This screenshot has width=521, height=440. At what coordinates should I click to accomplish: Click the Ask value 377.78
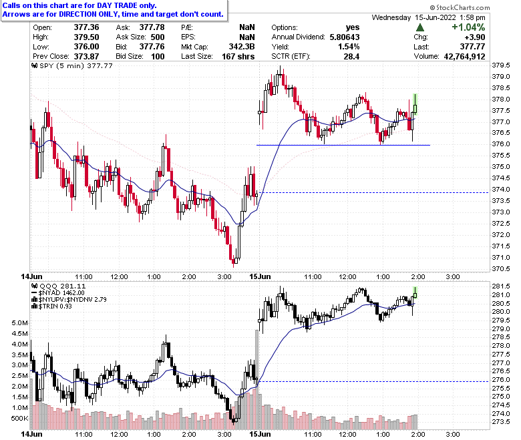[x=152, y=27]
